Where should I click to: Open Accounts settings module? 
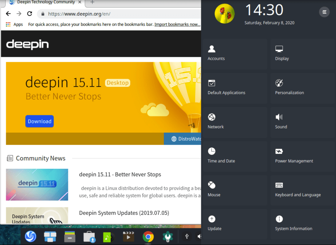[235, 54]
